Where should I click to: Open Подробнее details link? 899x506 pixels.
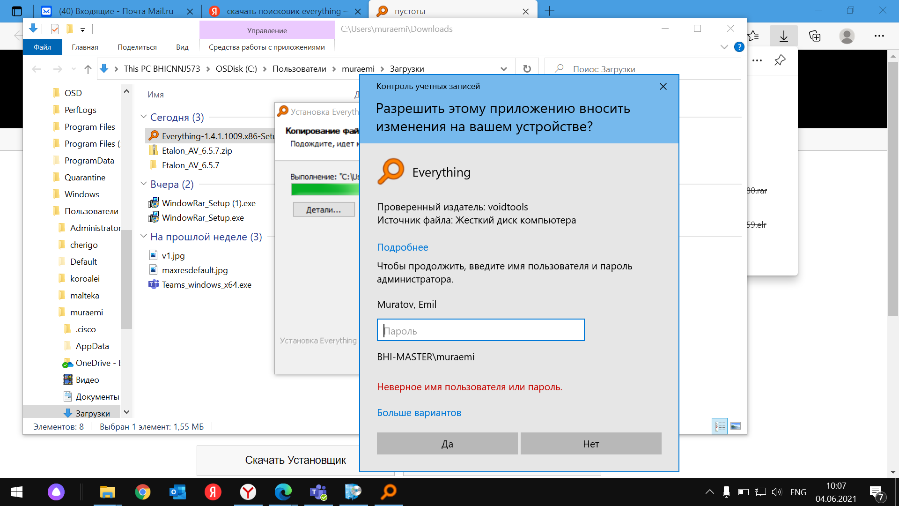pyautogui.click(x=403, y=247)
